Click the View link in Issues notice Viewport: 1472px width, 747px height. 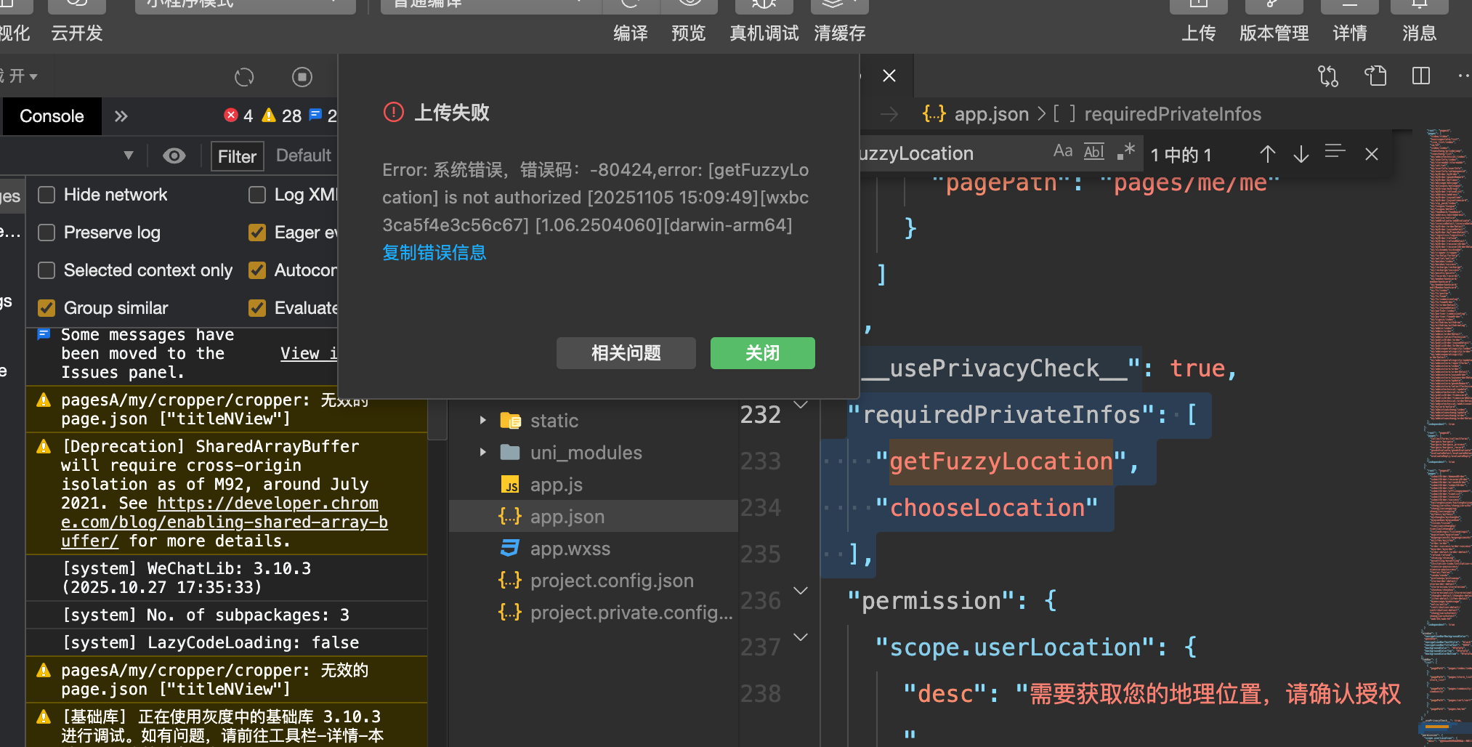point(309,353)
